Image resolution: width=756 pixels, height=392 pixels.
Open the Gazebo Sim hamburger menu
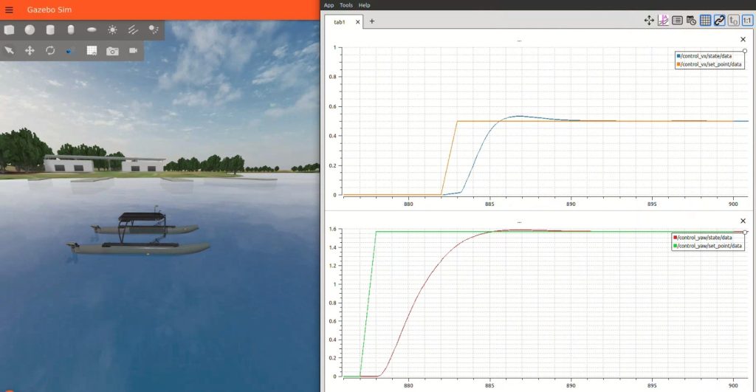[x=10, y=10]
